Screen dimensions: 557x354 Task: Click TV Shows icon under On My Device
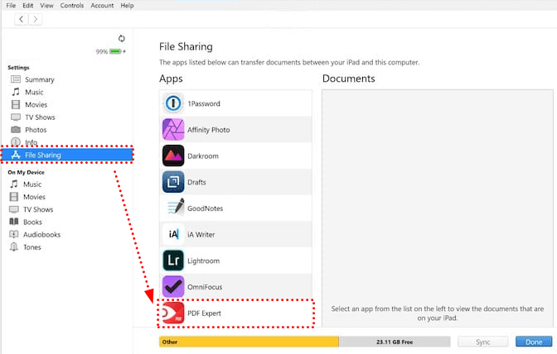(x=14, y=209)
